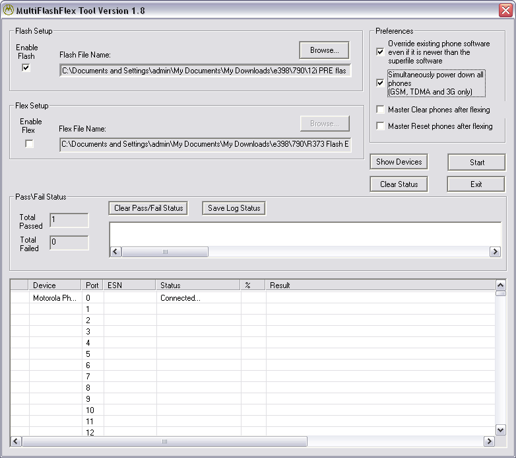Close the MultiFlashFlex Tool window
The width and height of the screenshot is (516, 458).
pos(505,10)
